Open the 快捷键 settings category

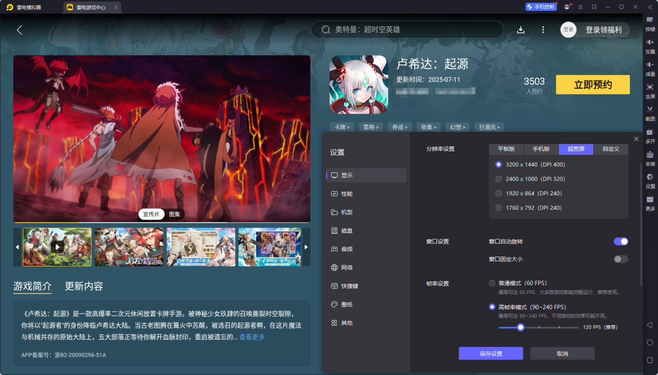click(366, 286)
